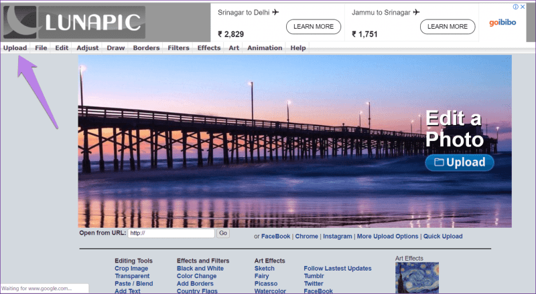Click the LunaPic logo
Viewport: 536px width, 294px height.
pyautogui.click(x=74, y=22)
